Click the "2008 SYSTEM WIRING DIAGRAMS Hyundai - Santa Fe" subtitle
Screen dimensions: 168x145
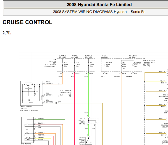99,12
